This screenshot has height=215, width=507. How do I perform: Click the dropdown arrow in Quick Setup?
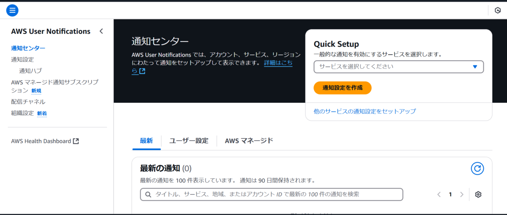(475, 67)
